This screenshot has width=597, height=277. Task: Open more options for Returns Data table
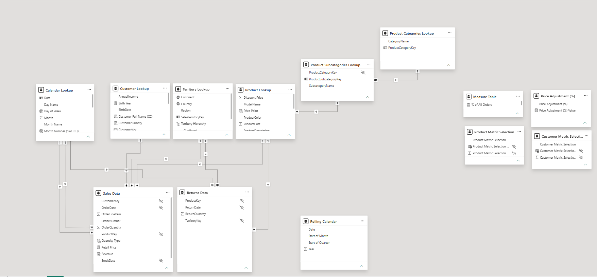tap(247, 192)
